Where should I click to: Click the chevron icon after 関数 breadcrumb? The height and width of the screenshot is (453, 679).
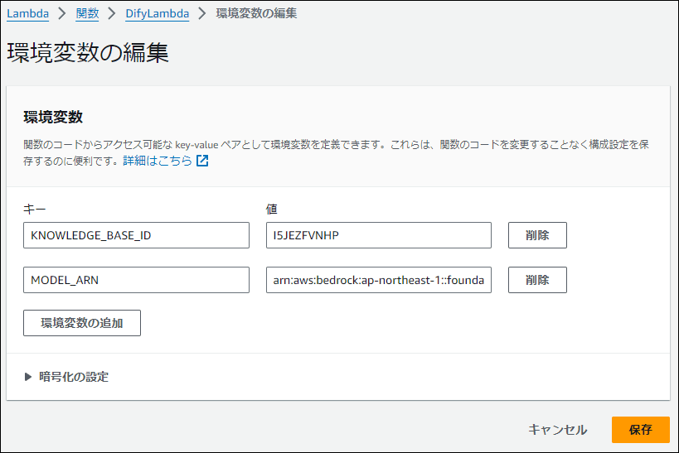click(112, 13)
